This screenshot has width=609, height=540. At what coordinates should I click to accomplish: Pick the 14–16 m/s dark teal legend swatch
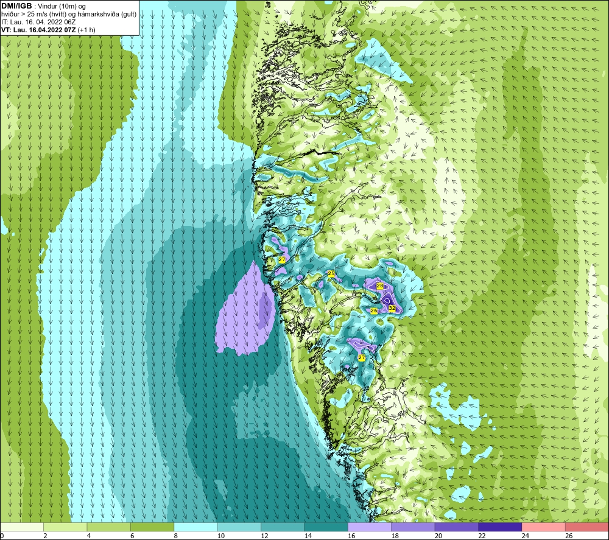click(x=326, y=527)
